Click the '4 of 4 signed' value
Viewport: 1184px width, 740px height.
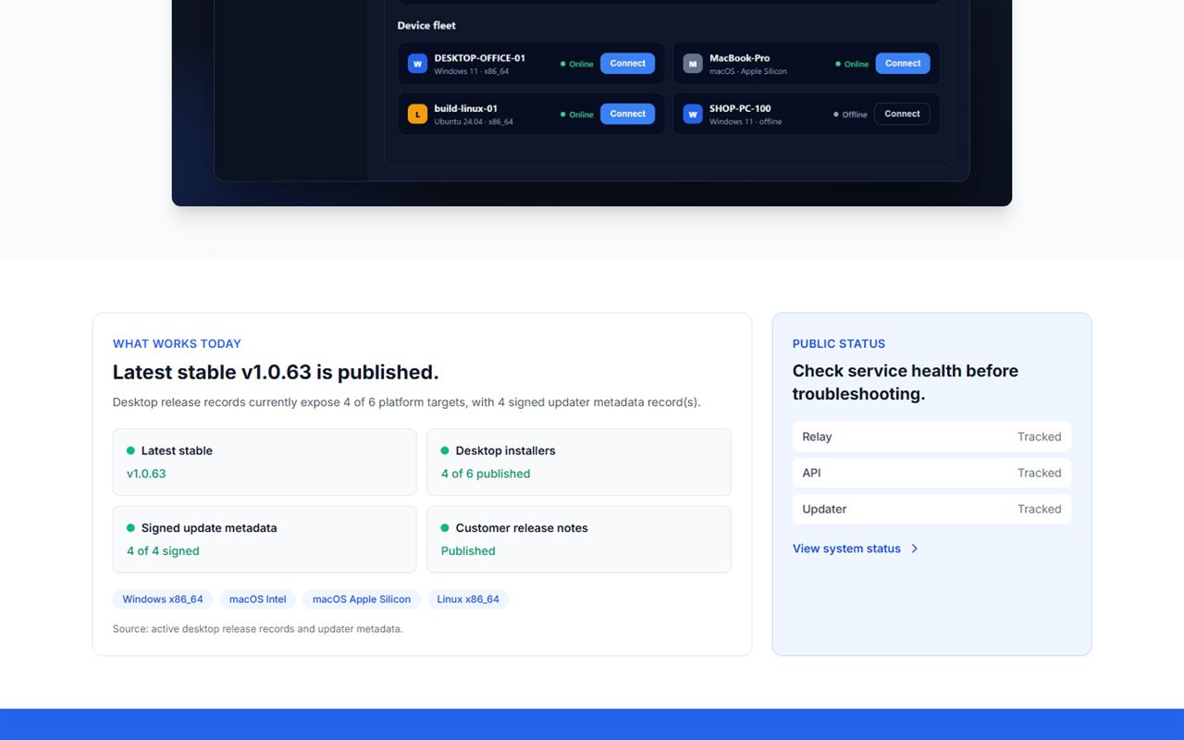coord(163,551)
